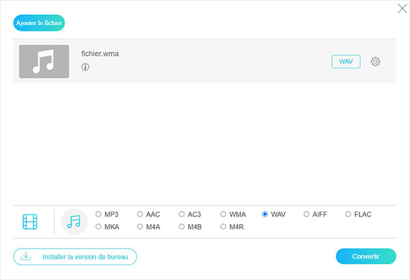
Task: Click the music thumbnail of fichier.wma
Action: tap(44, 61)
